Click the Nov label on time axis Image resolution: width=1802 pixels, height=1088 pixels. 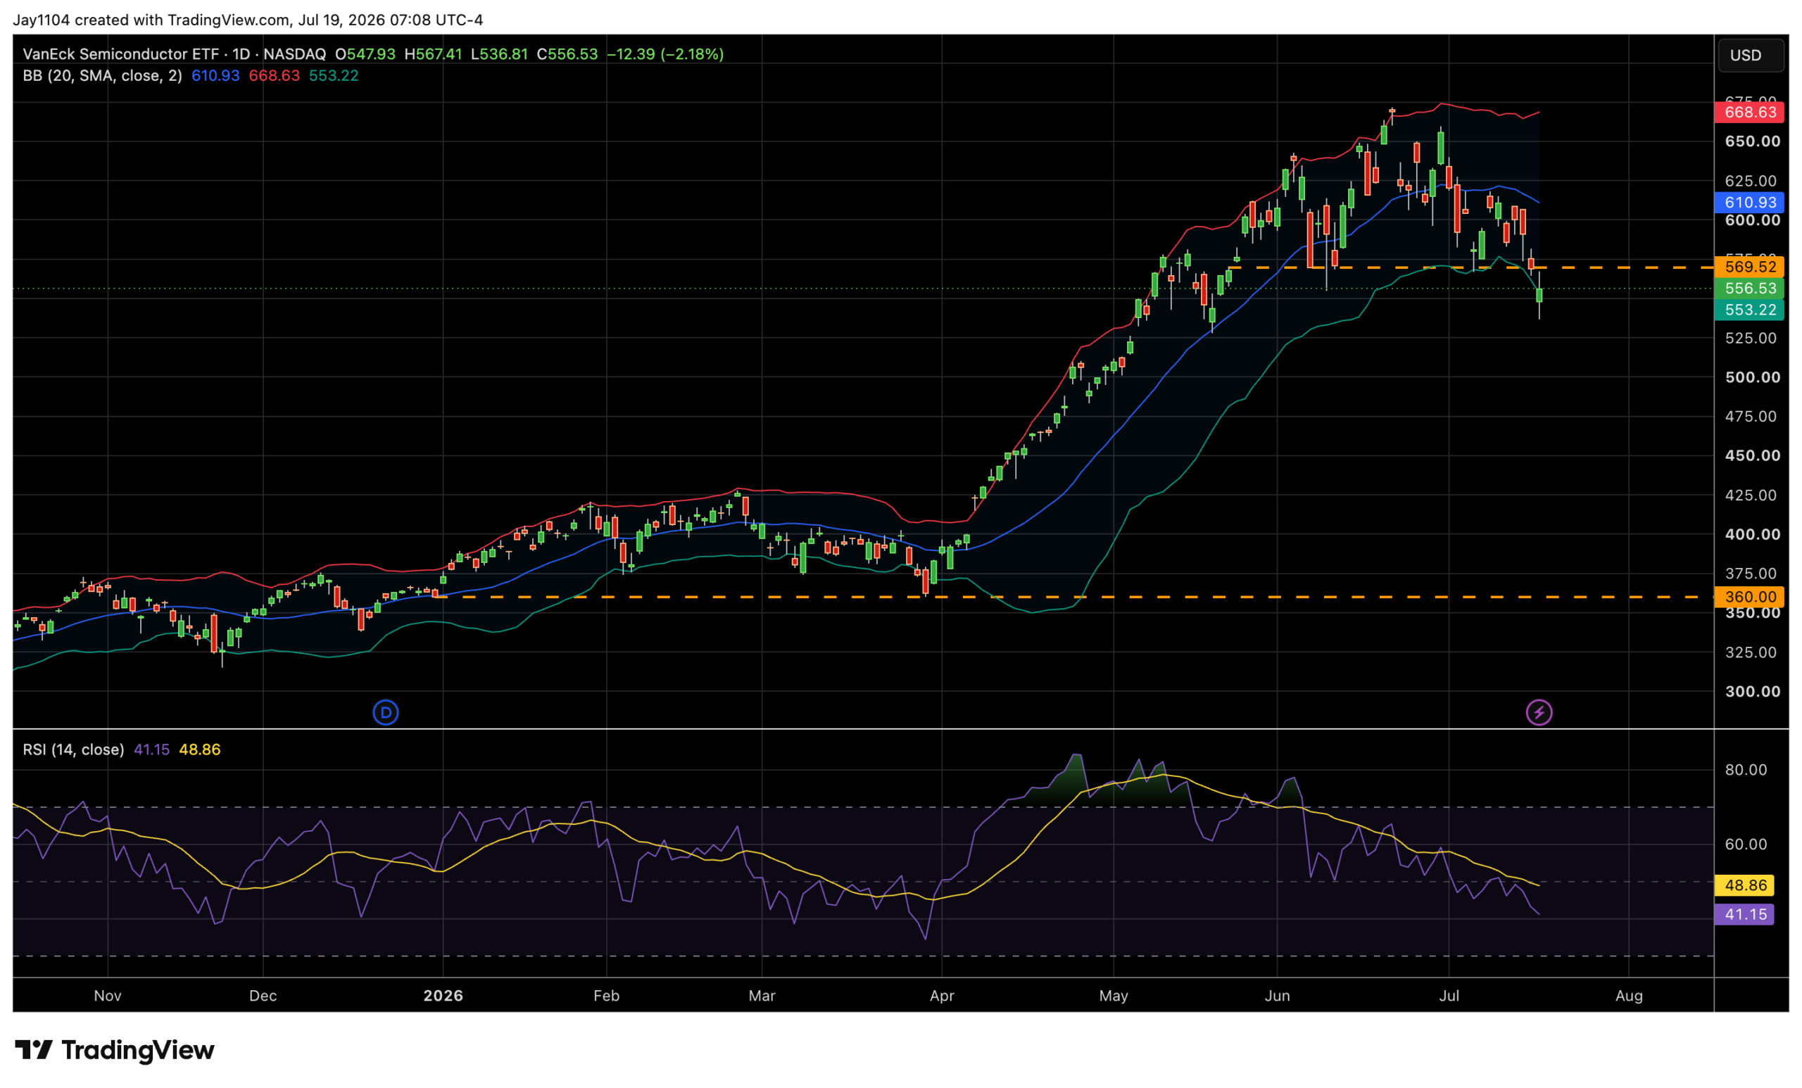coord(108,996)
